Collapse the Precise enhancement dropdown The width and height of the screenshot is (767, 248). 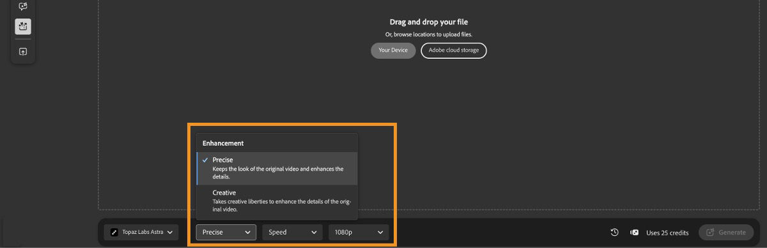226,233
